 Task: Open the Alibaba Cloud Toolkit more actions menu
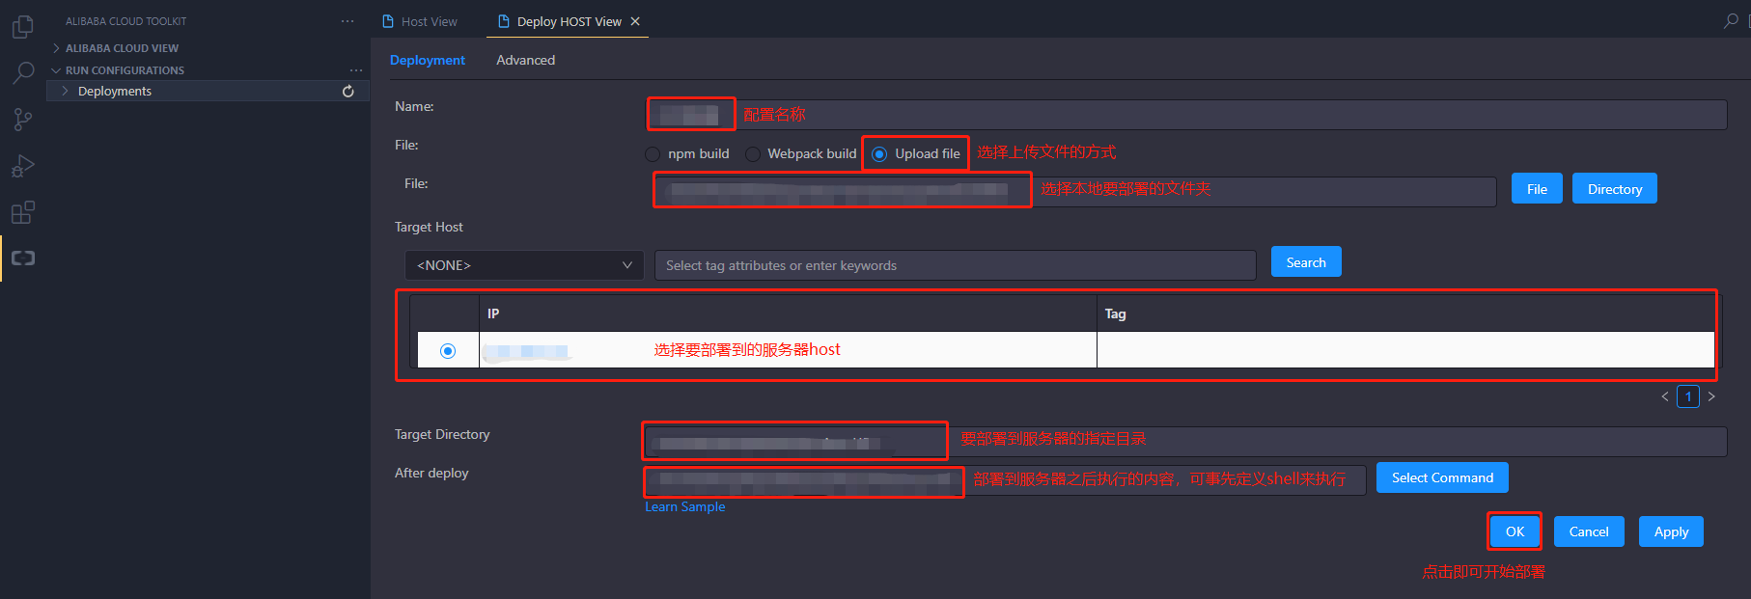tap(347, 21)
